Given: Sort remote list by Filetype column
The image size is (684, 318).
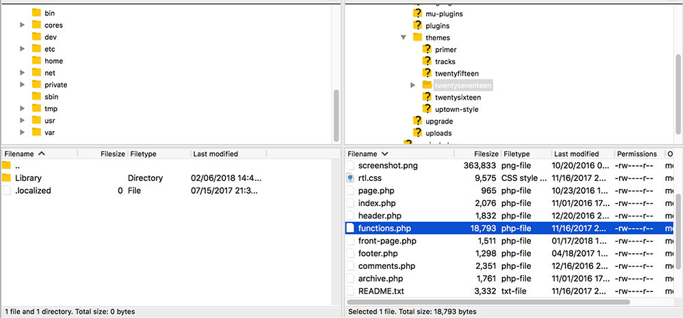Looking at the screenshot, I should 516,154.
